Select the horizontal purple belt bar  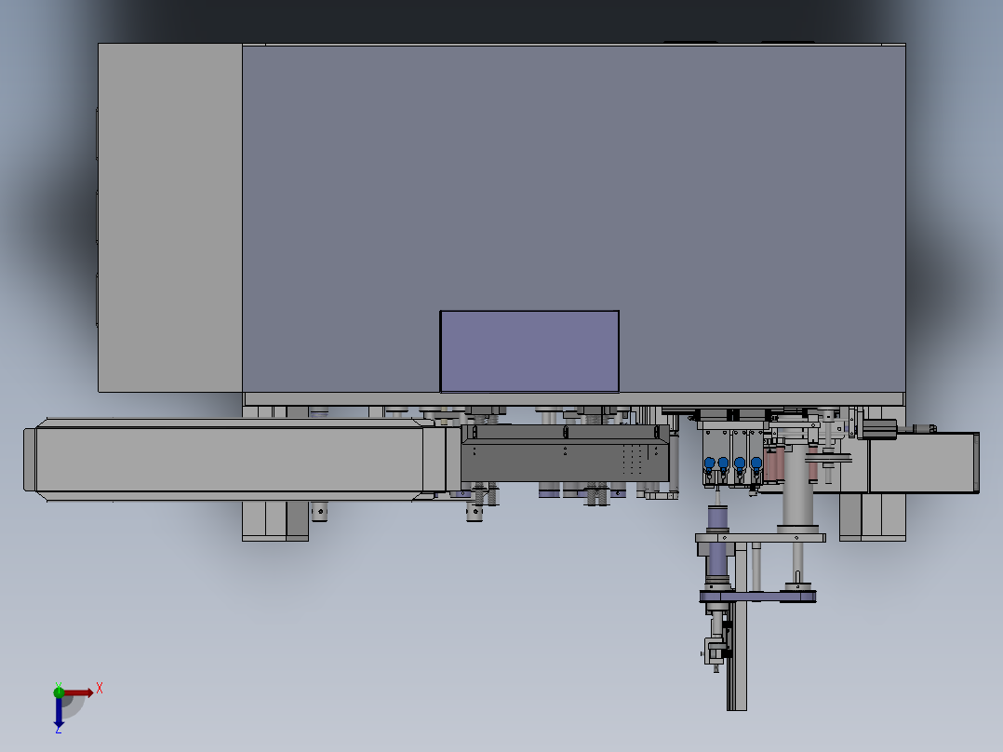(x=757, y=598)
